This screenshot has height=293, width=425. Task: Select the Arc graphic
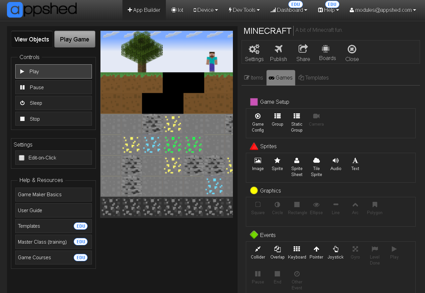tap(355, 208)
